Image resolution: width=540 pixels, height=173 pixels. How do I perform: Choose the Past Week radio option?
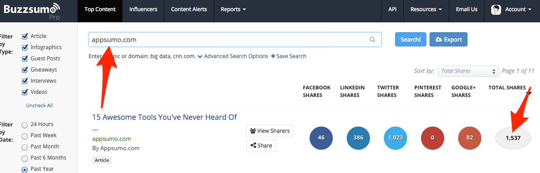(25, 136)
